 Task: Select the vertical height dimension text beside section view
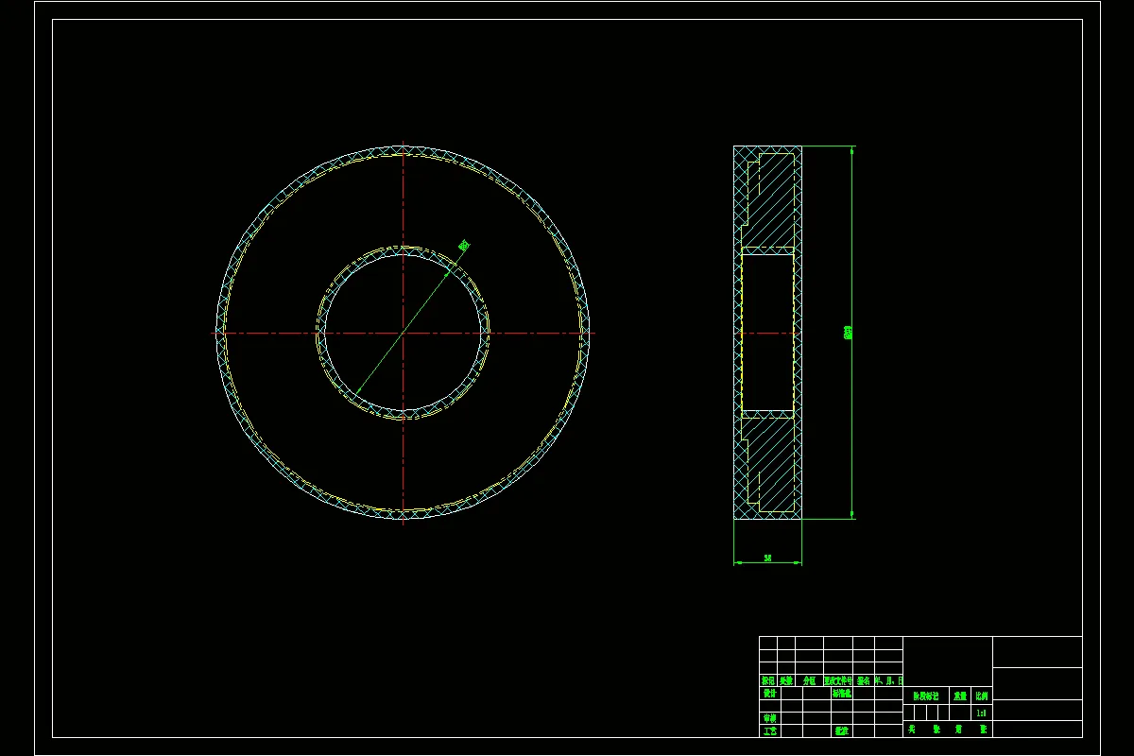click(848, 332)
